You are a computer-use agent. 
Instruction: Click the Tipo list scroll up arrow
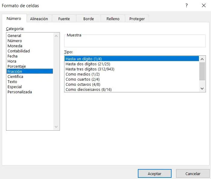pyautogui.click(x=202, y=59)
